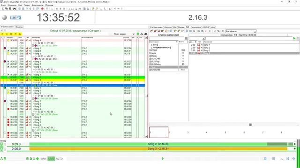Screen dimensions: 300x168
Task: Select the second tab beside the left schedule tab
Action: pos(19,27)
